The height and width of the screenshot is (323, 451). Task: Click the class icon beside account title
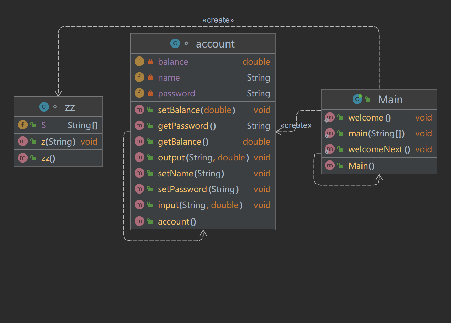click(175, 43)
